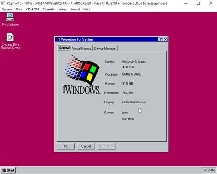This screenshot has width=217, height=174.
Task: Click the owner name john
Action: pos(125,113)
